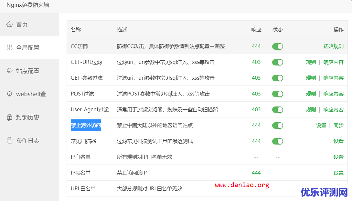Open the 操作日志 document icon

click(9, 140)
